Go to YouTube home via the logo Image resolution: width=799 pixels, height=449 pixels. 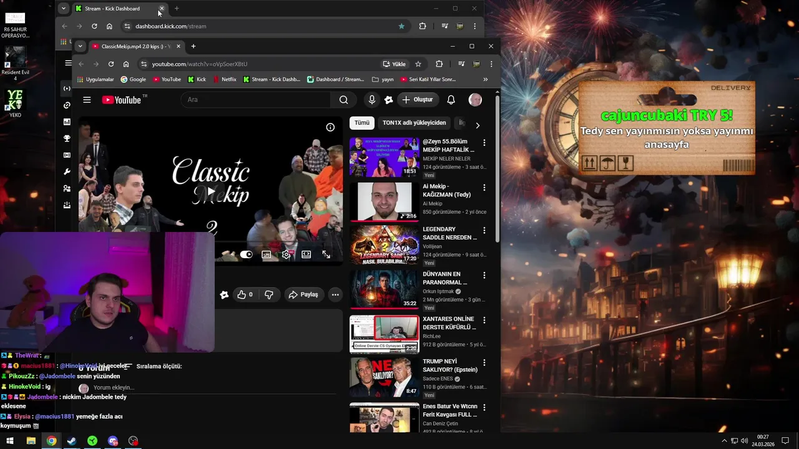coord(121,100)
